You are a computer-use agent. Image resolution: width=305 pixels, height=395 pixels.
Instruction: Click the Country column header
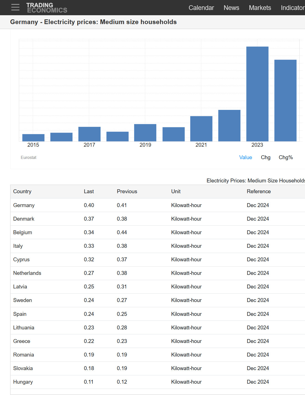[22, 191]
